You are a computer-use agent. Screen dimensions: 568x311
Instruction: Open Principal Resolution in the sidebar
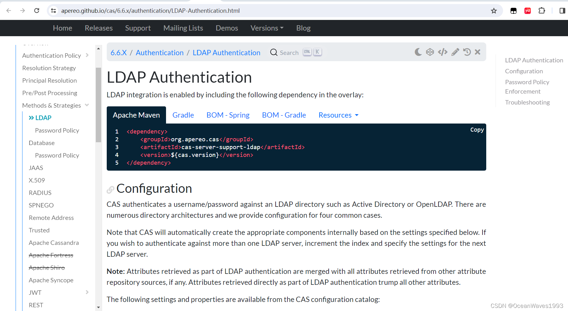[49, 80]
